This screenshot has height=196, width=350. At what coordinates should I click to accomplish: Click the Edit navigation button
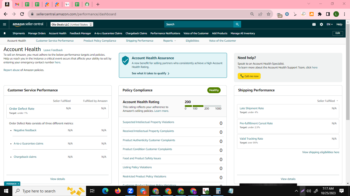coord(338,33)
